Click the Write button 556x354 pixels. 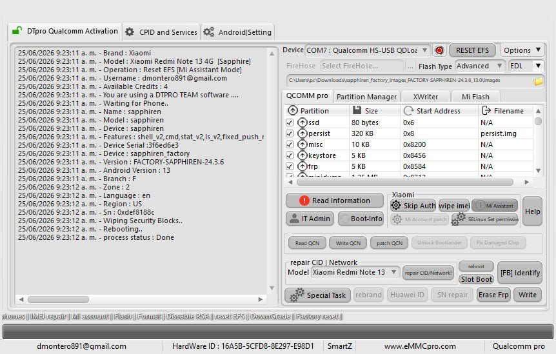pos(528,295)
